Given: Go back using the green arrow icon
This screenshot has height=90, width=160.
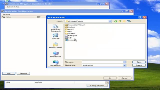Looking at the screenshot, I should [115, 21].
